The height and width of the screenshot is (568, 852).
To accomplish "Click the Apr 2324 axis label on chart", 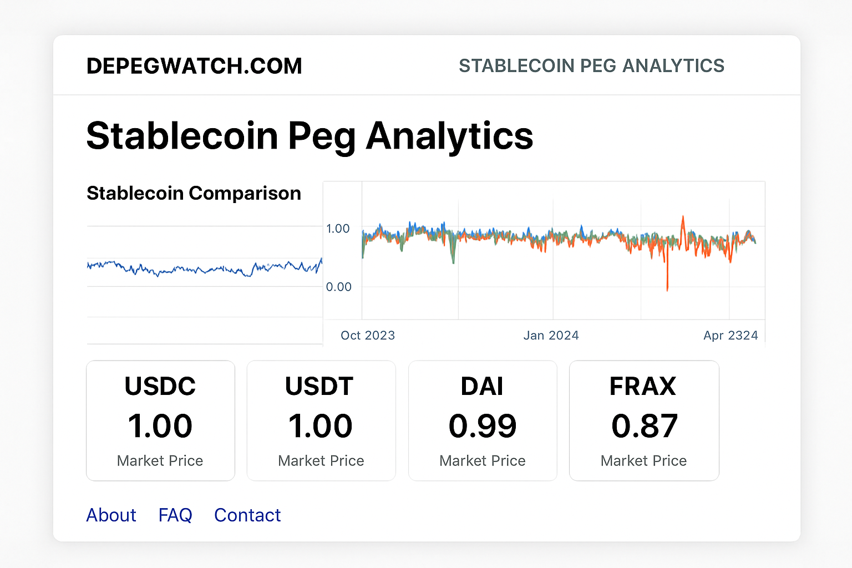I will pos(731,335).
